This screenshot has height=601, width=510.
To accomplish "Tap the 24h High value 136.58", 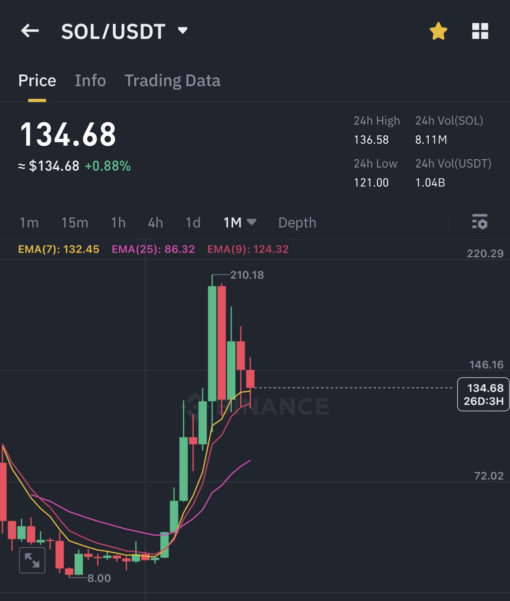I will (x=371, y=140).
